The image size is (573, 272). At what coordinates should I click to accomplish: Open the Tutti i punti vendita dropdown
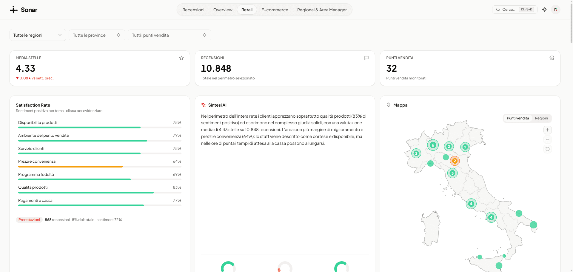(169, 35)
